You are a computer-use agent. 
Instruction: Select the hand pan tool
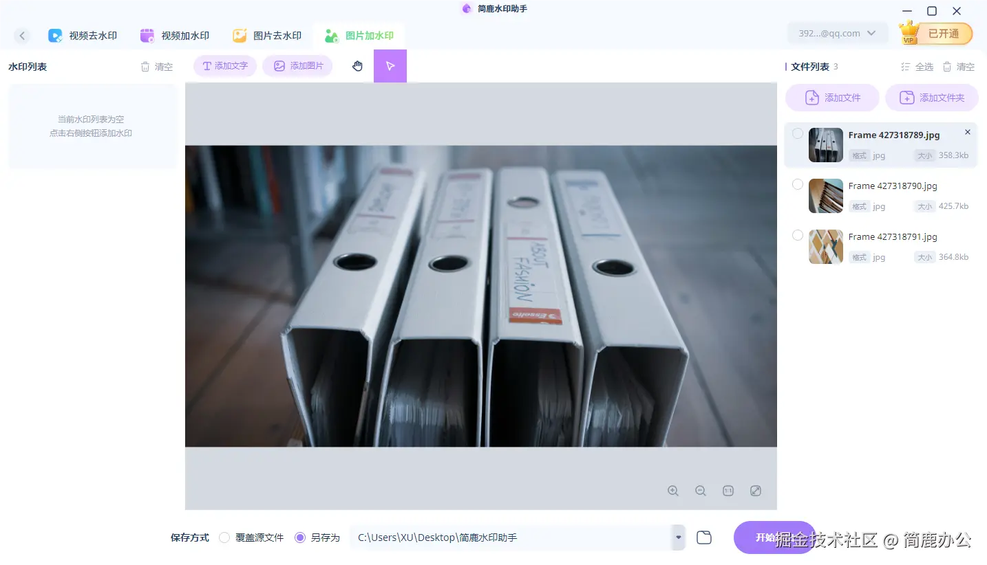coord(357,65)
